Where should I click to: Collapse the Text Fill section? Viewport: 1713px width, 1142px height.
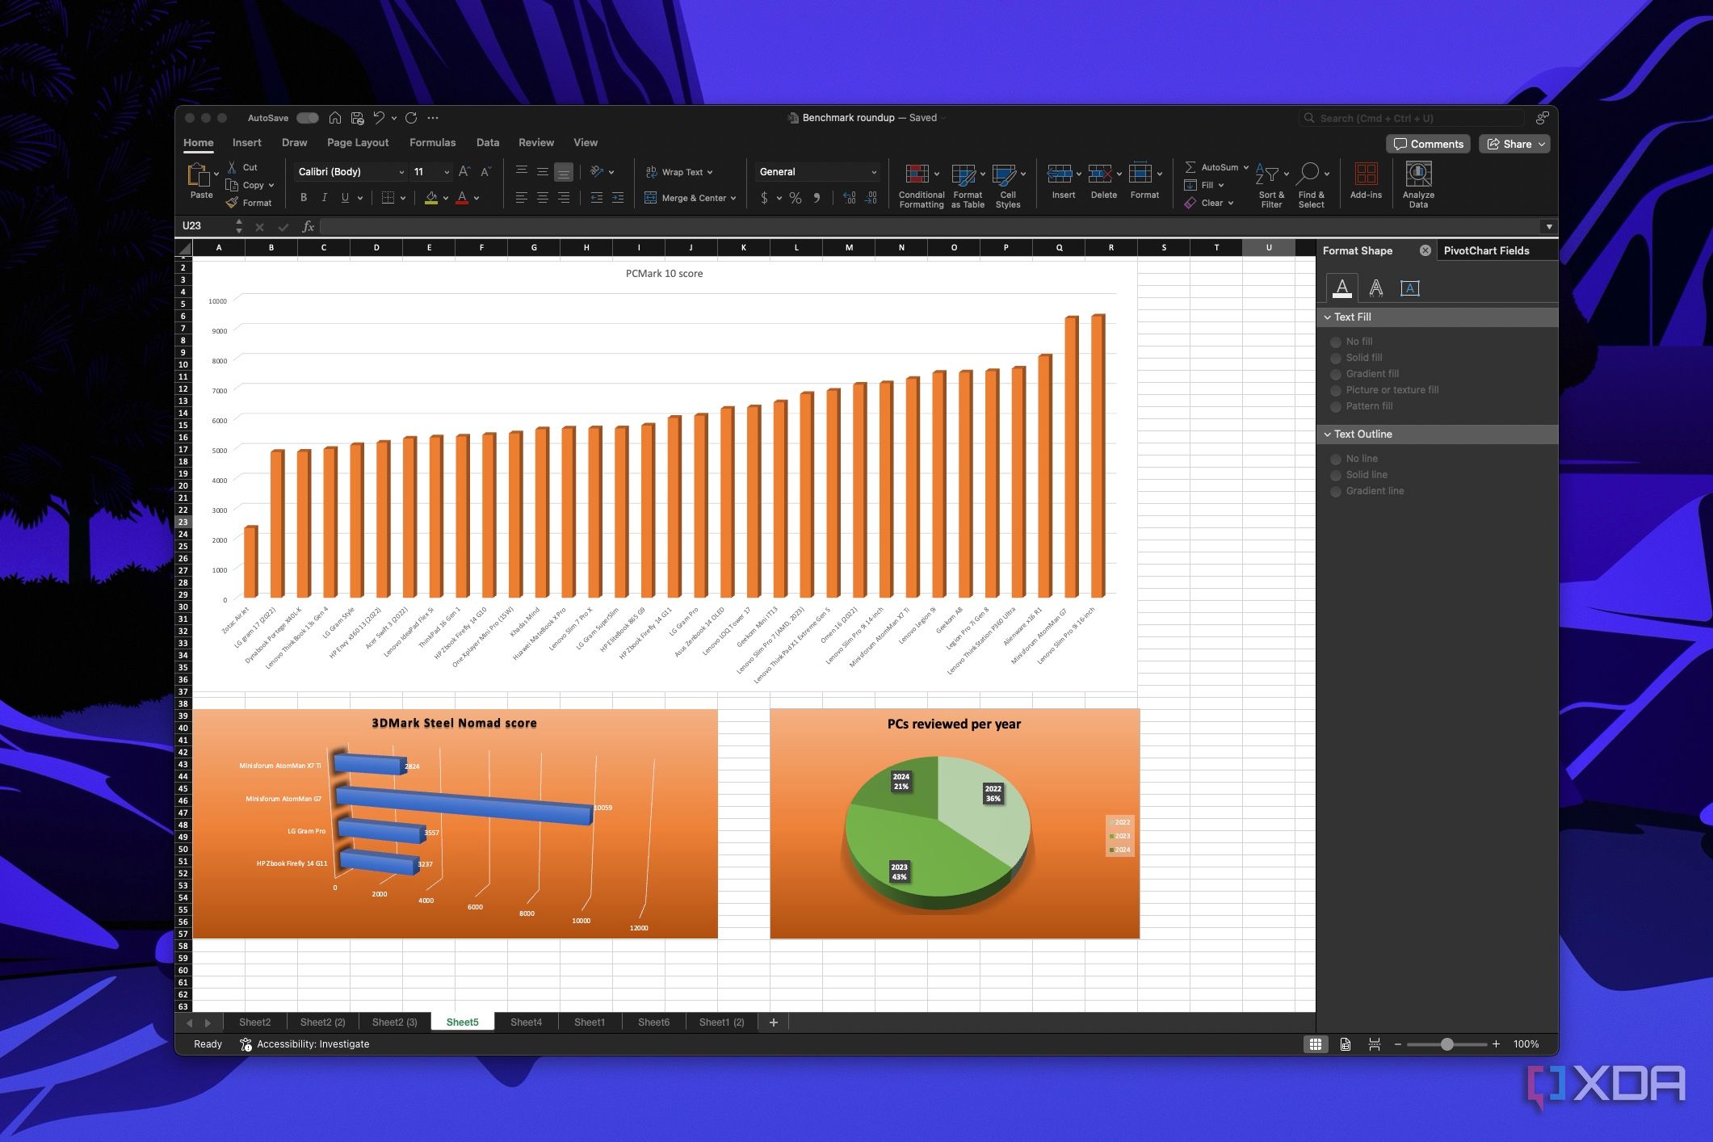point(1327,317)
